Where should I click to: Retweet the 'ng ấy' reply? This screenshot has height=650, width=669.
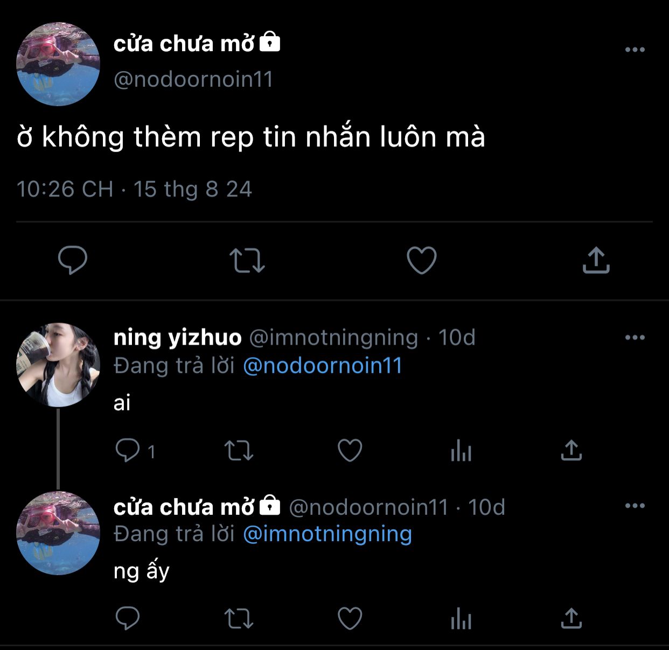point(239,618)
